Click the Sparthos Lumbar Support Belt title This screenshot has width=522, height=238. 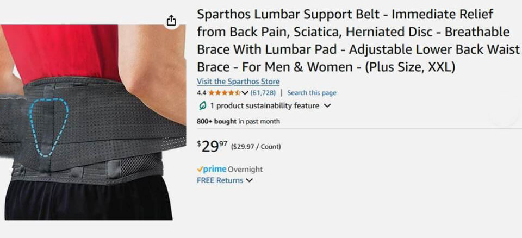[x=358, y=41]
